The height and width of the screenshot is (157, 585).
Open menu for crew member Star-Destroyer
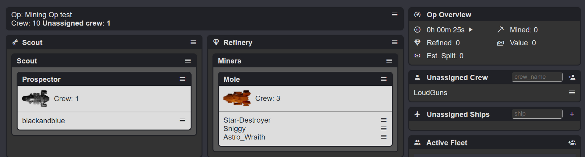[x=384, y=120]
